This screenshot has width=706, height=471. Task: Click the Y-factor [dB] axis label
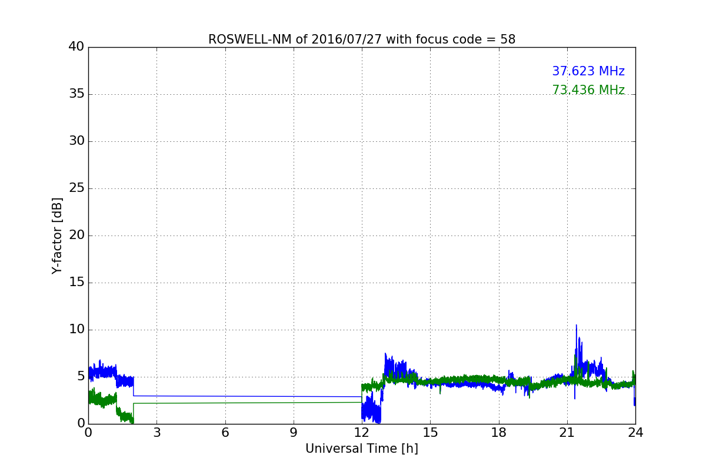click(x=57, y=235)
